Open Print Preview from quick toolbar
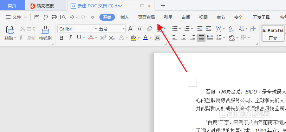 click(63, 17)
